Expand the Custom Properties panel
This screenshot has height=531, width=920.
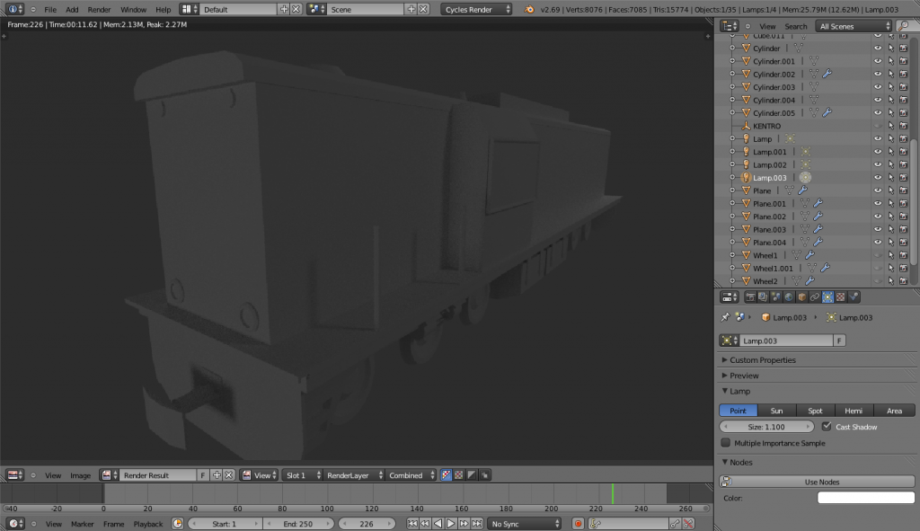pos(762,359)
